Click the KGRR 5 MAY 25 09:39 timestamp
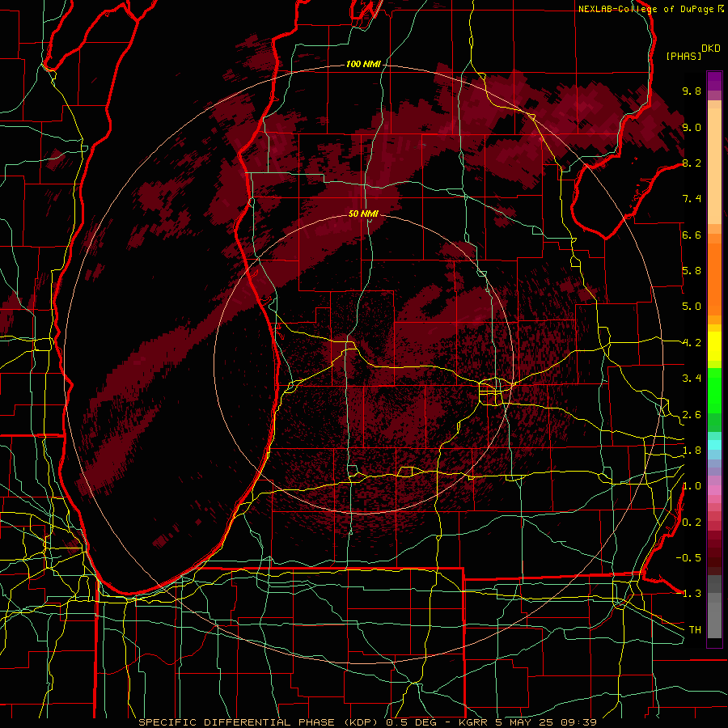The height and width of the screenshot is (728, 728). tap(527, 722)
